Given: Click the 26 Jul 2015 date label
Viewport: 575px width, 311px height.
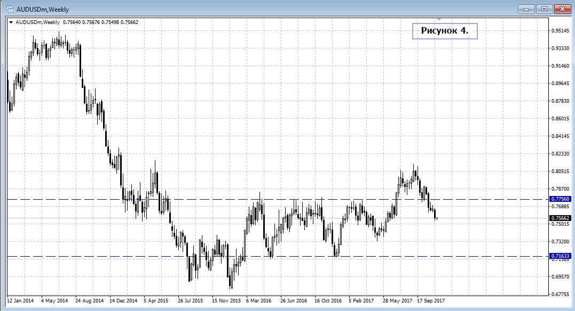Looking at the screenshot, I should [191, 300].
